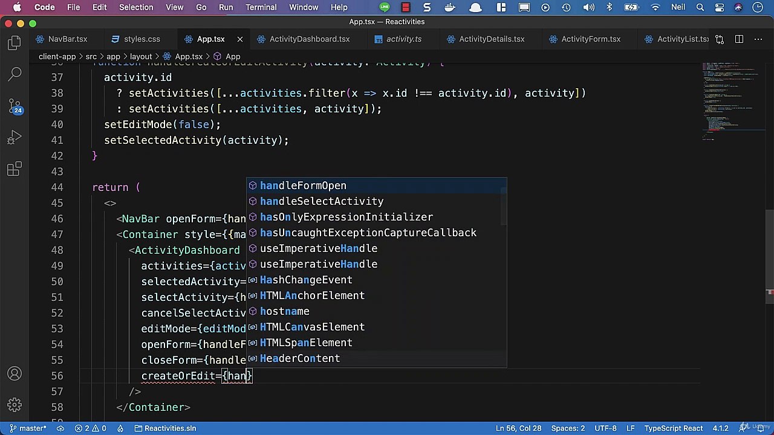Select HTMLCanvasElement suggestion
The image size is (774, 435).
point(376,327)
